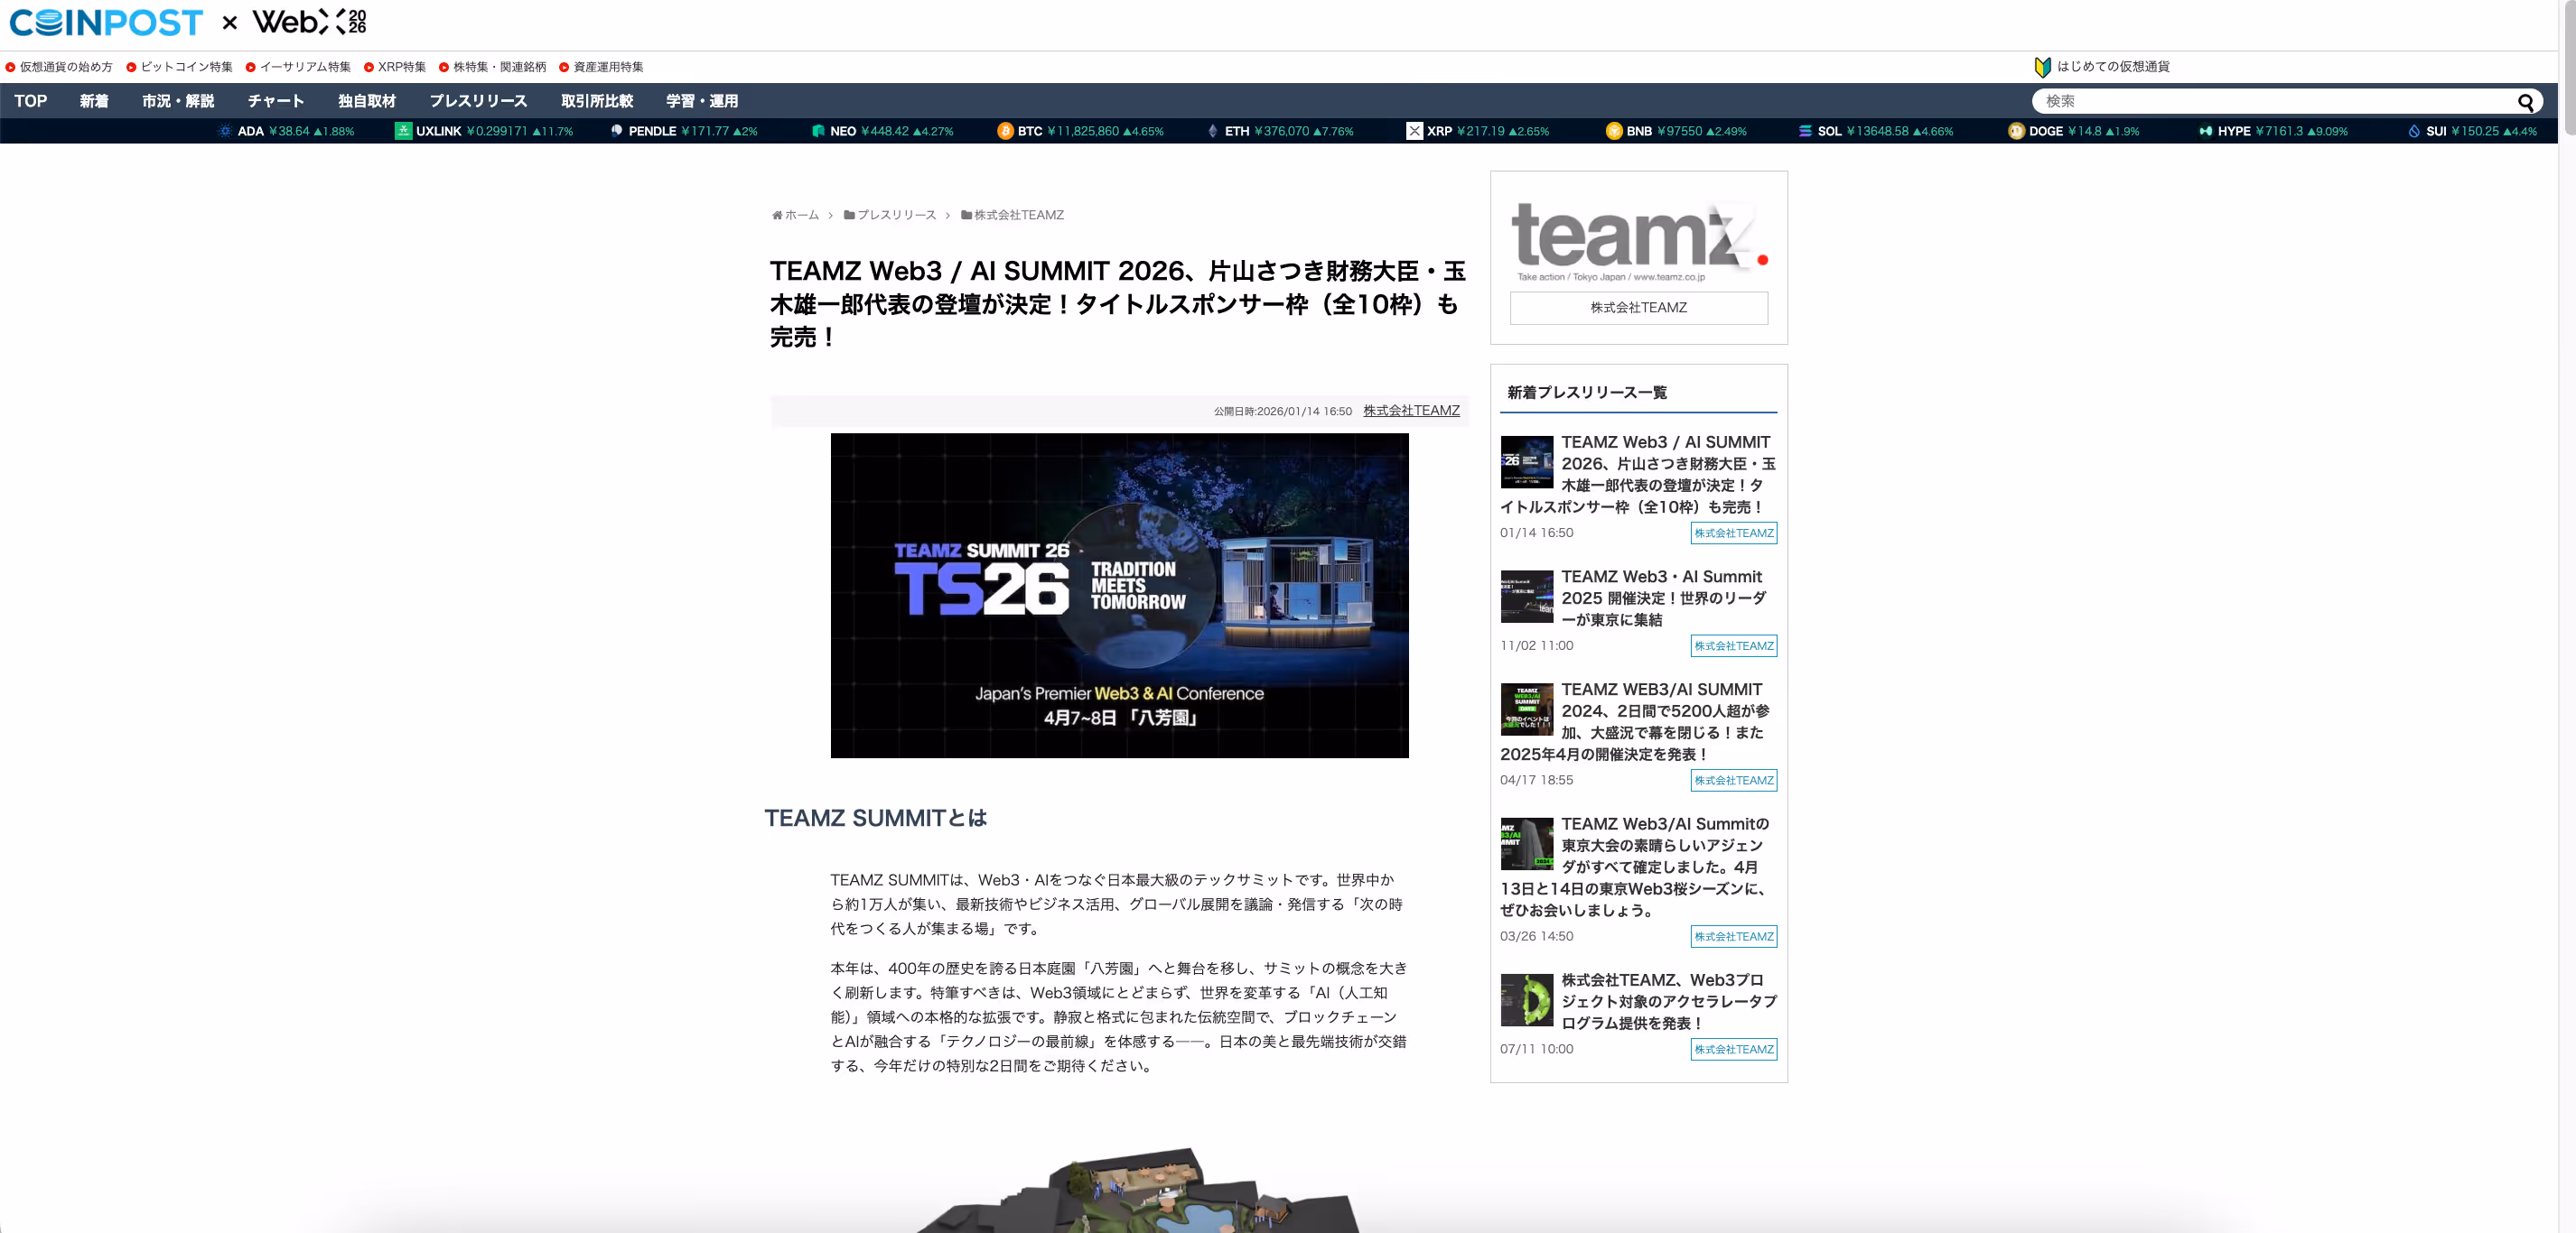Open イーサリアム特集 link

pos(305,67)
